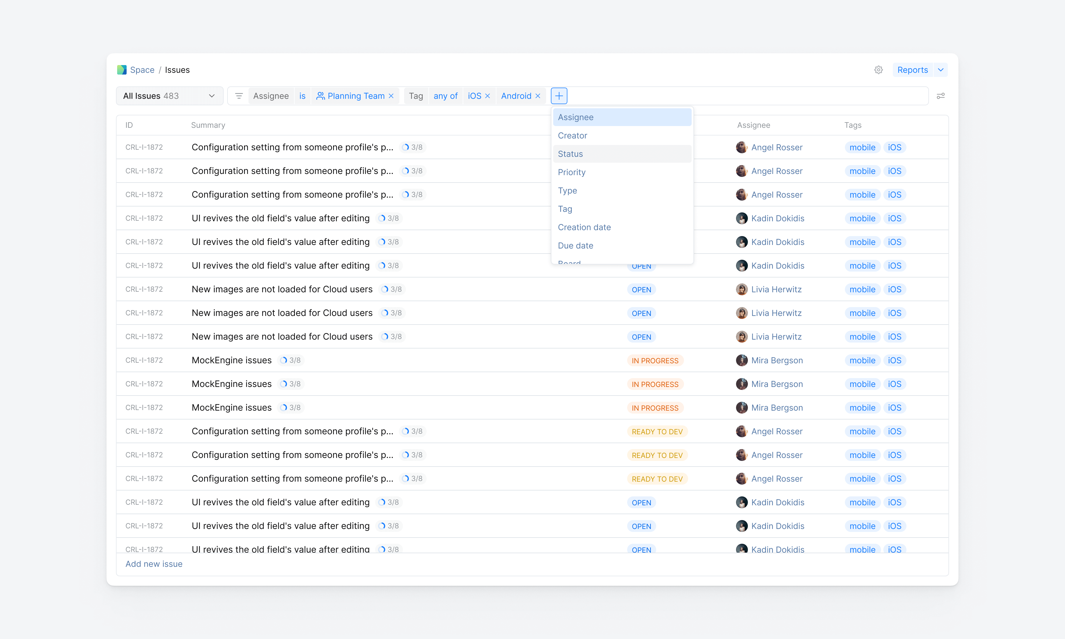
Task: Open the Reports dropdown chevron
Action: pyautogui.click(x=940, y=69)
